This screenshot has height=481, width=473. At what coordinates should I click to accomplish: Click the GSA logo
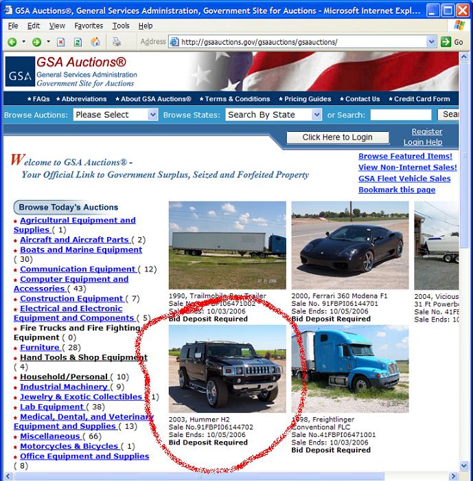click(x=20, y=71)
